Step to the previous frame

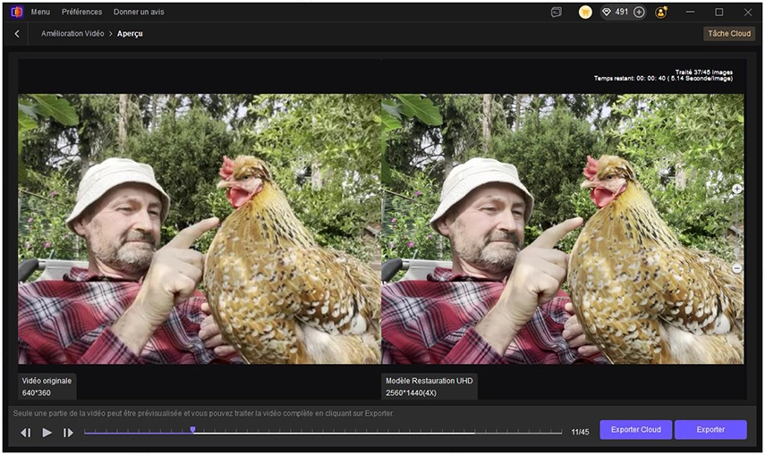pos(25,433)
